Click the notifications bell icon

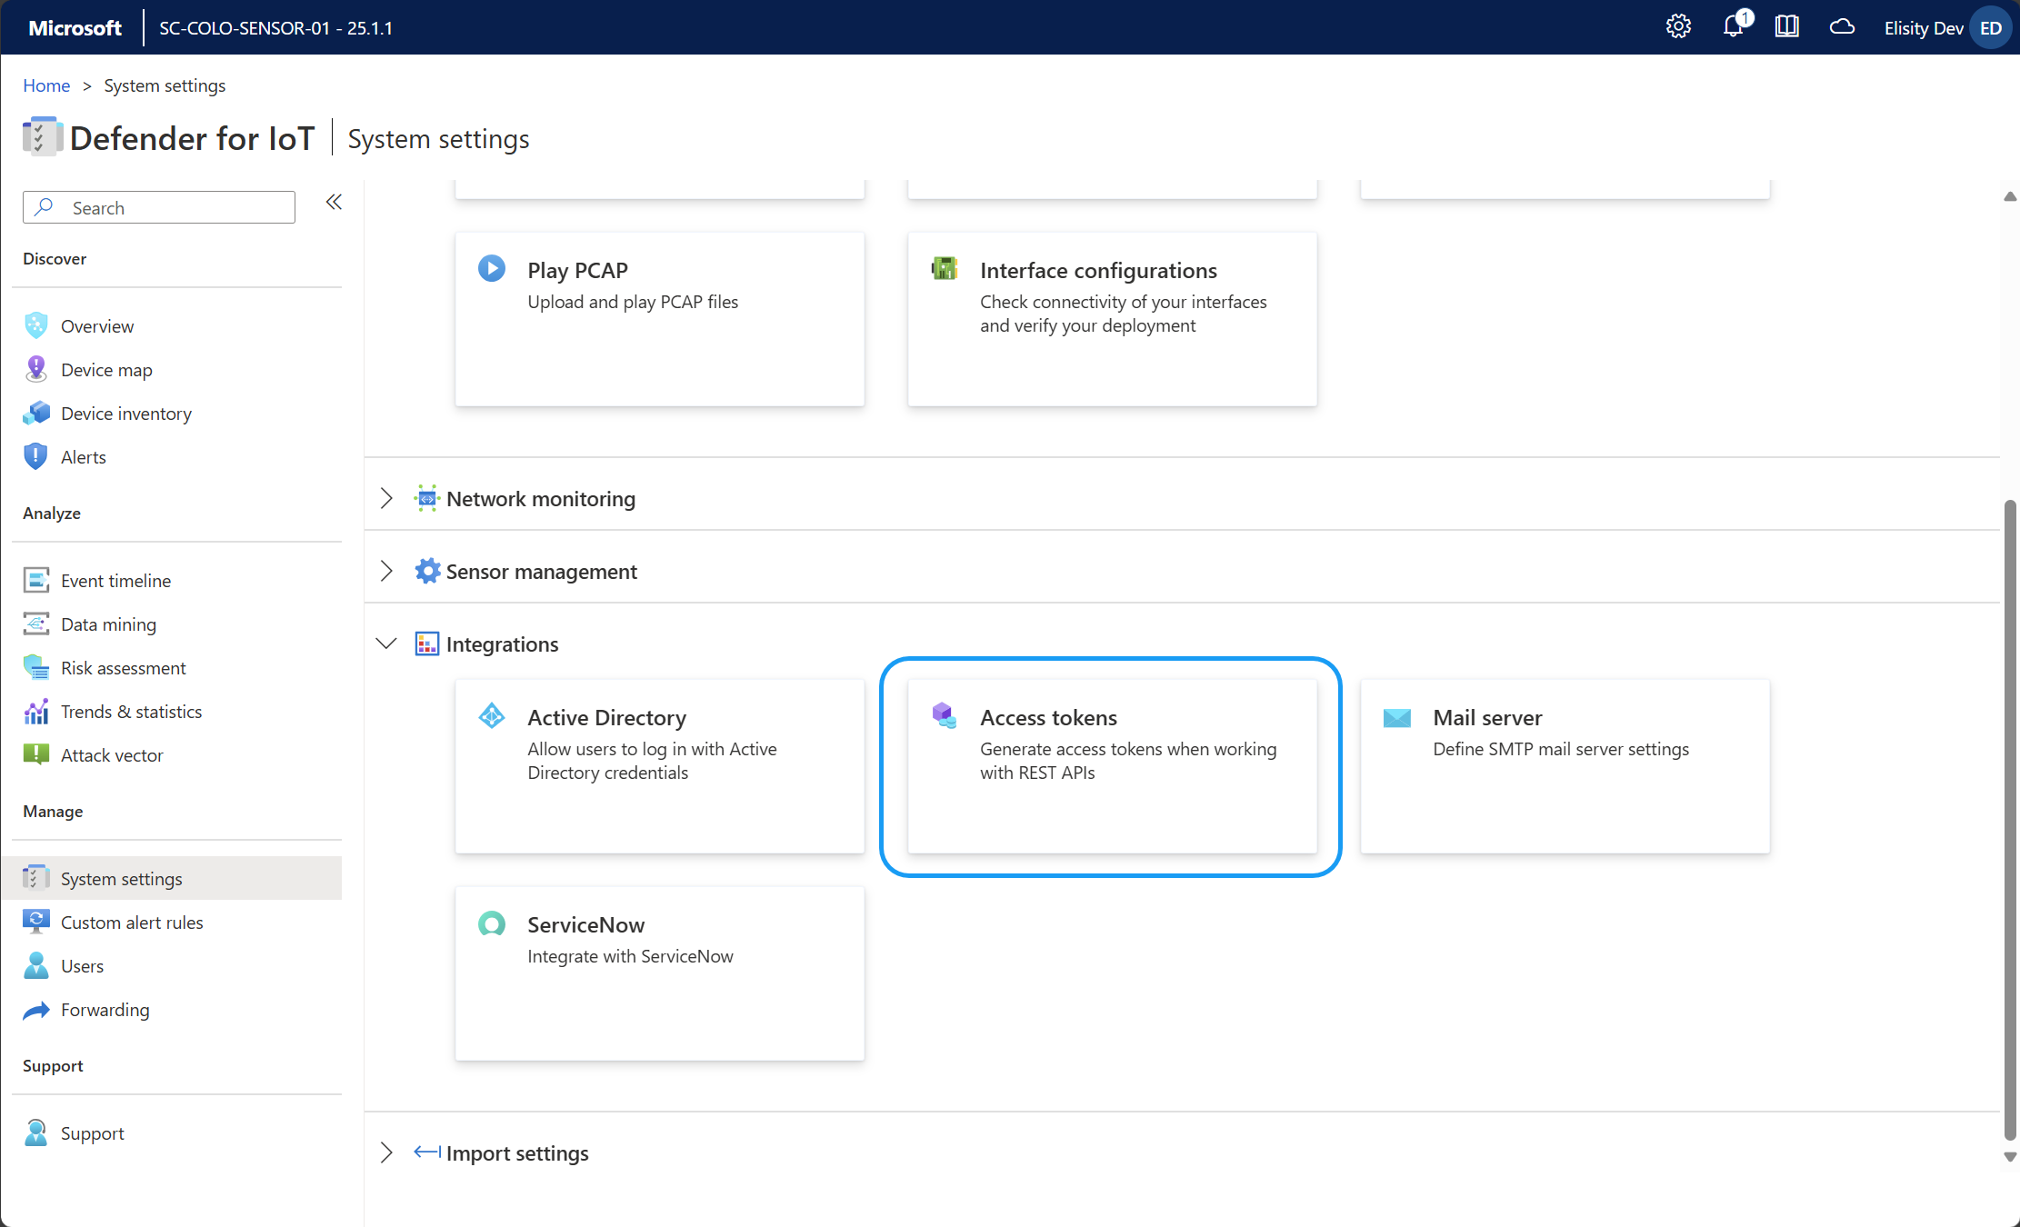(x=1734, y=27)
